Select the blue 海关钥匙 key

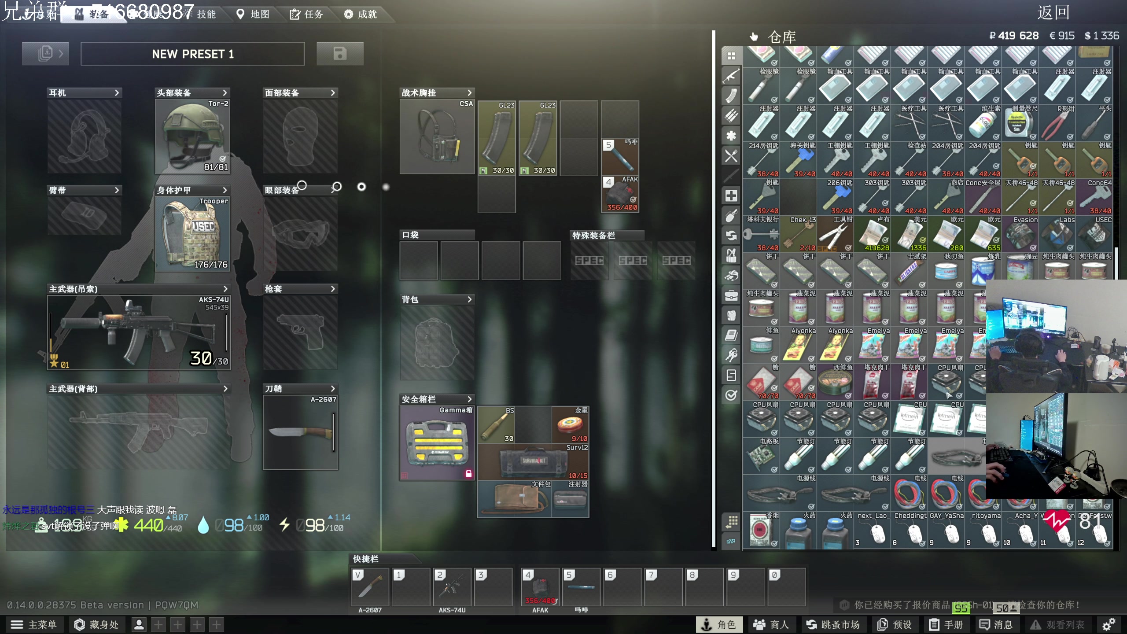coord(798,160)
